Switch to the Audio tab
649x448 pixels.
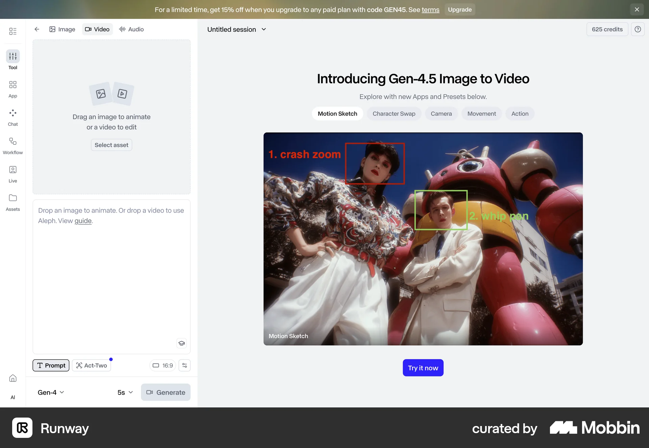[131, 29]
